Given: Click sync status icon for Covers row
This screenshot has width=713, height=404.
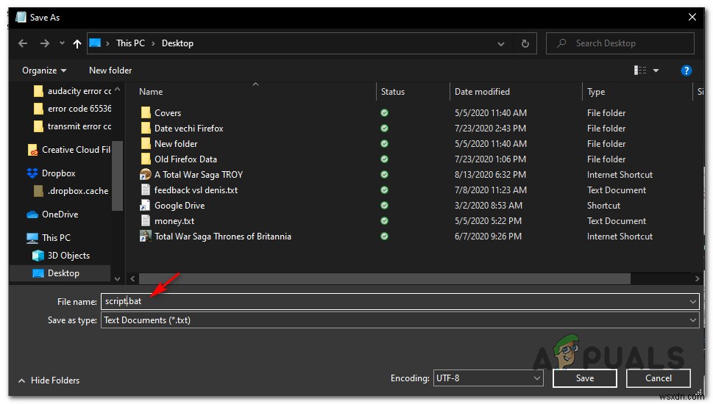Looking at the screenshot, I should [x=384, y=112].
